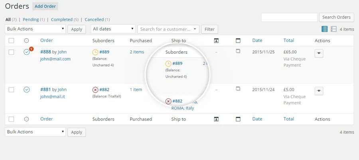Open order #888 link
Screen dimensions: 359x160
tap(45, 52)
